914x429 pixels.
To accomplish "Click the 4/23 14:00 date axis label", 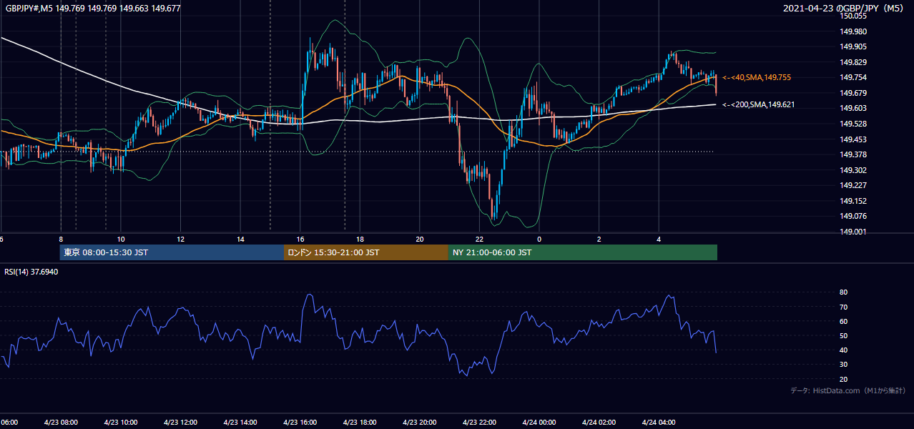I will (x=240, y=422).
